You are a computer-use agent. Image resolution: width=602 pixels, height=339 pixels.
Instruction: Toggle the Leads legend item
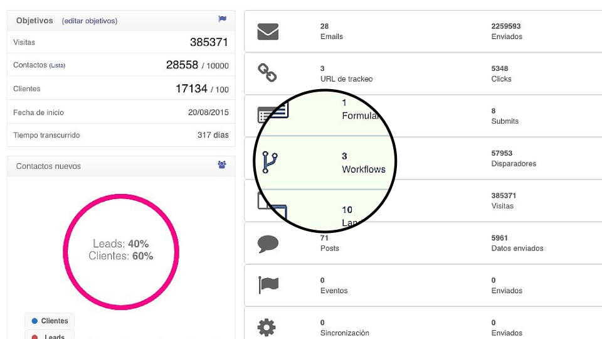pyautogui.click(x=50, y=335)
